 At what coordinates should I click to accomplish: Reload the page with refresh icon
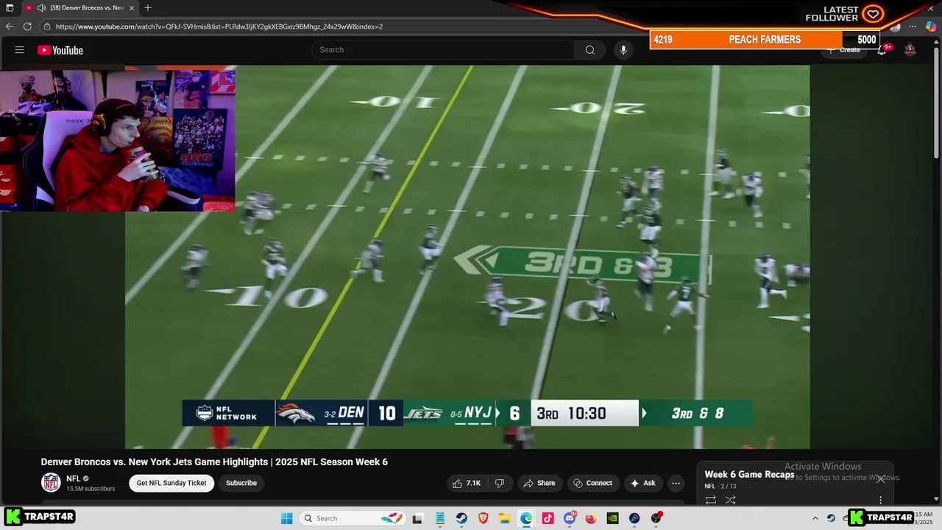tap(27, 26)
